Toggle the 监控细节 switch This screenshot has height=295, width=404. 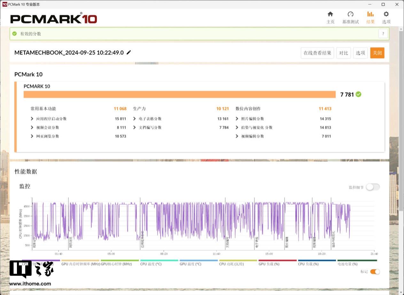[373, 187]
